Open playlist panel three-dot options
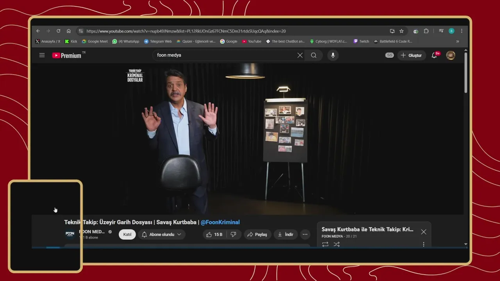The image size is (500, 281). [x=423, y=244]
